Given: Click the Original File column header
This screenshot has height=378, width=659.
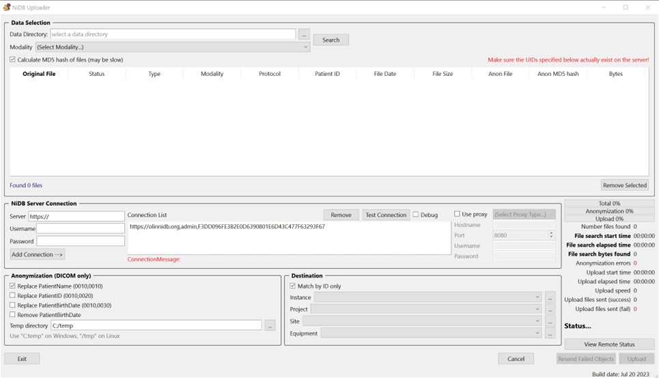Looking at the screenshot, I should 39,74.
